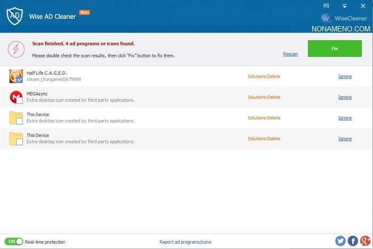Check the MEGAsync entry checkbox
The image size is (373, 249).
pyautogui.click(x=19, y=100)
